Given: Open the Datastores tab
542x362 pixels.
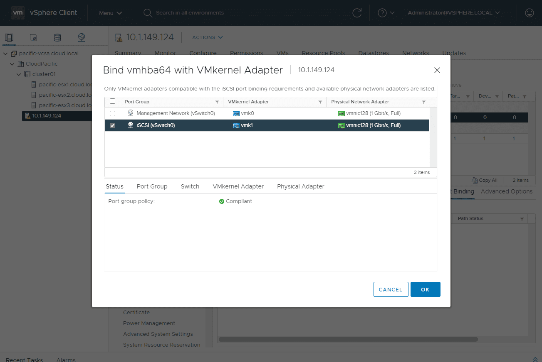Looking at the screenshot, I should pyautogui.click(x=374, y=53).
